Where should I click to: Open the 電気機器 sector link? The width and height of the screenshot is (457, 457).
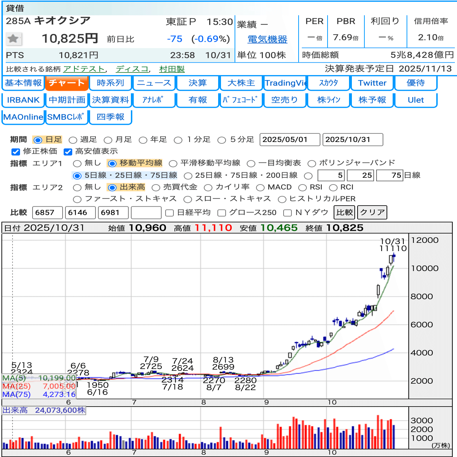tap(267, 39)
